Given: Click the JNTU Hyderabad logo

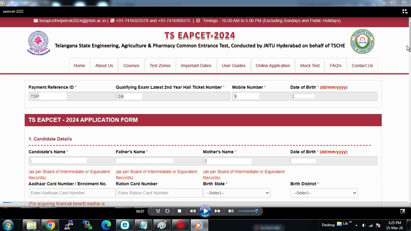Looking at the screenshot, I should click(39, 43).
